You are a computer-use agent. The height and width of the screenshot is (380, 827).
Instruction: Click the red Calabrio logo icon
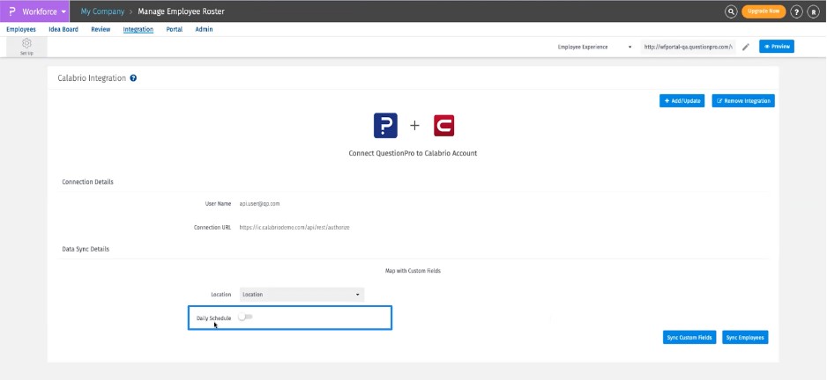click(444, 126)
